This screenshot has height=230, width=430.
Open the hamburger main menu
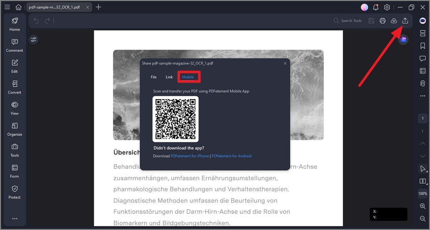tap(8, 7)
